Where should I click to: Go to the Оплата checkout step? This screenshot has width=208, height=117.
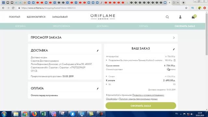pyautogui.click(x=143, y=26)
